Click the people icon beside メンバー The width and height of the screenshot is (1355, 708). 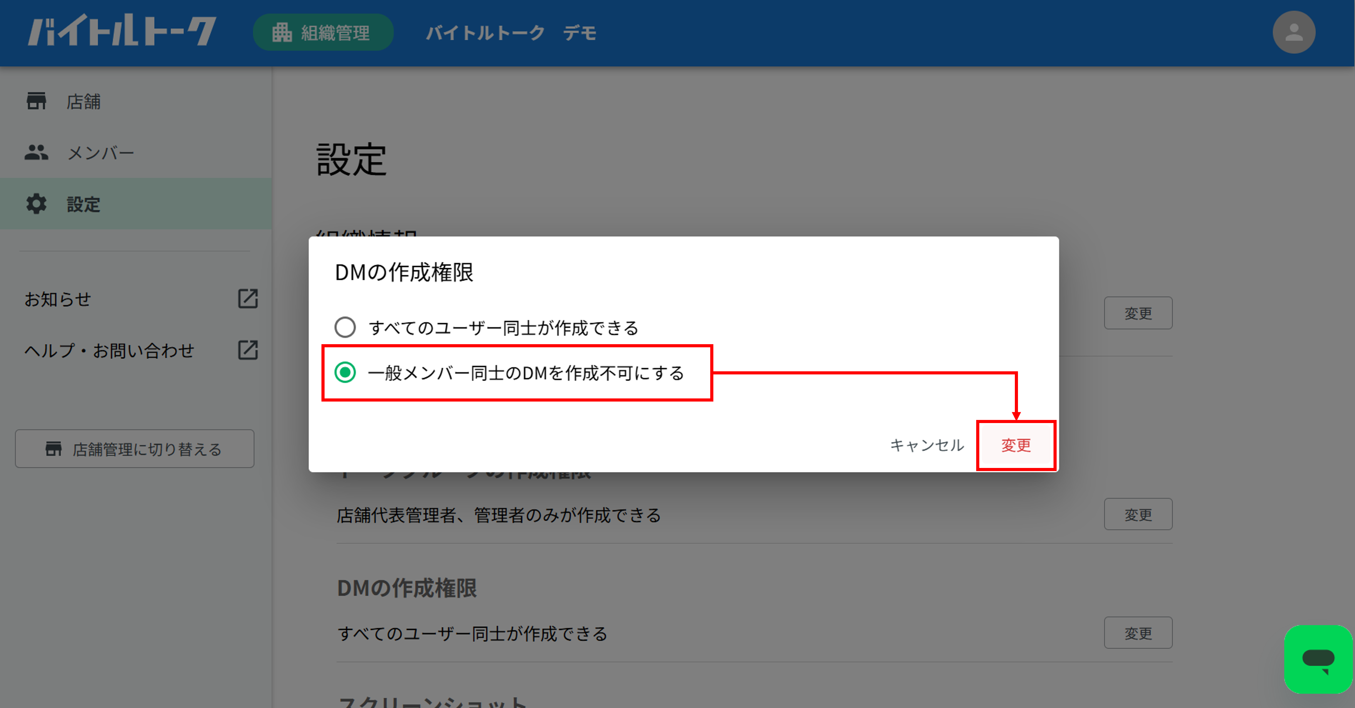[x=36, y=152]
